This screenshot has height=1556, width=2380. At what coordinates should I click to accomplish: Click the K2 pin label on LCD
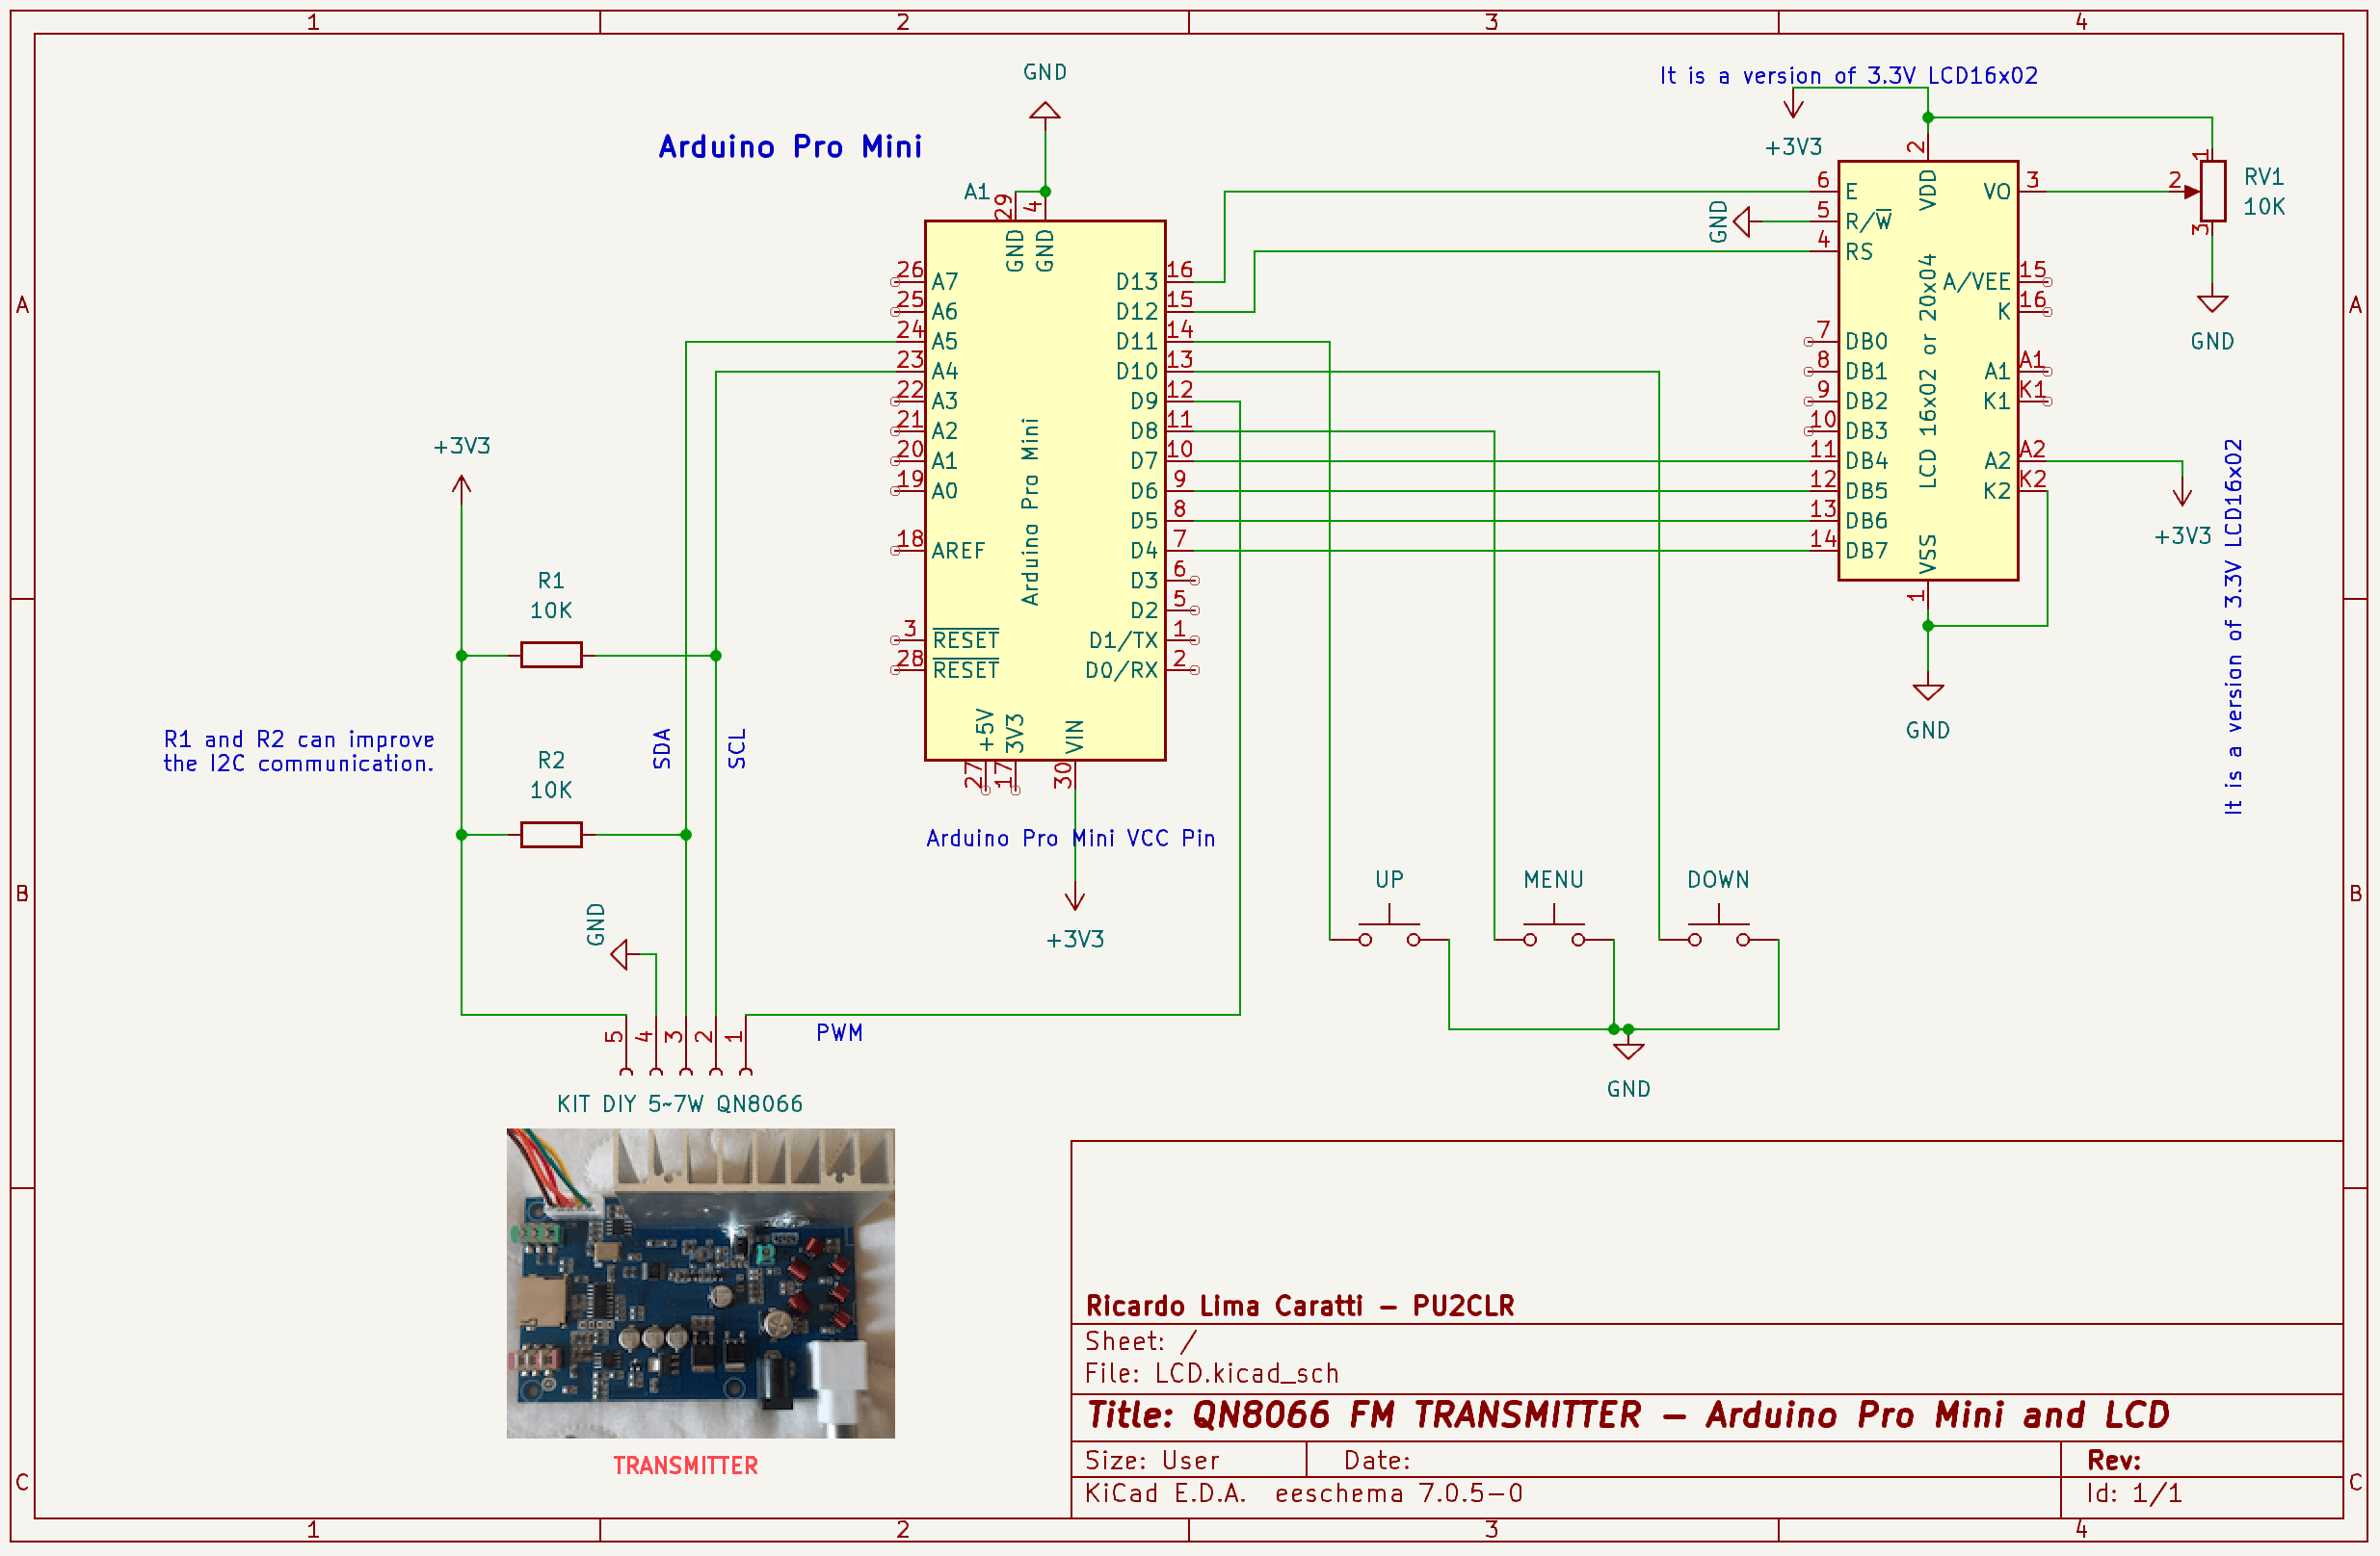coord(1997,491)
